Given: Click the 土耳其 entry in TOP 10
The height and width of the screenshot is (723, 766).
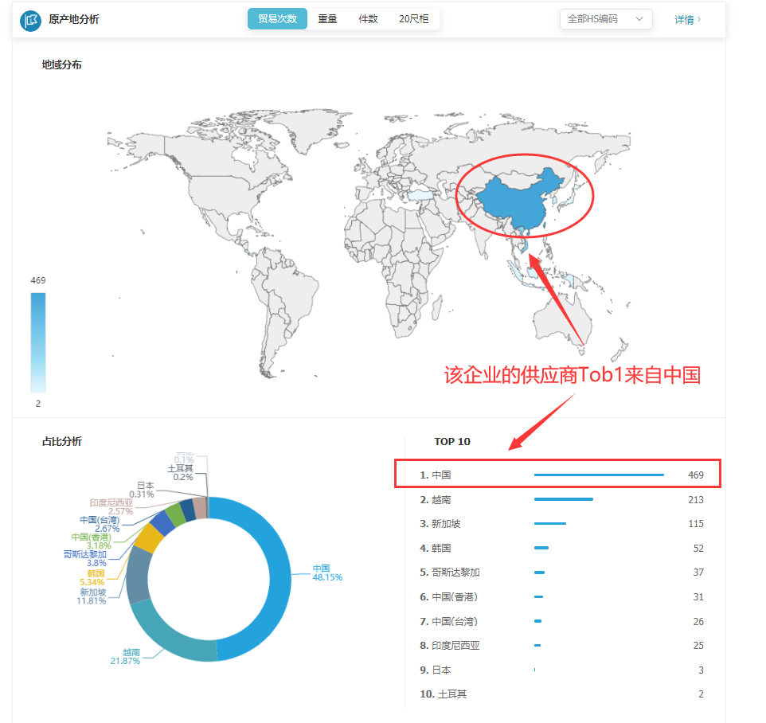Looking at the screenshot, I should 443,694.
